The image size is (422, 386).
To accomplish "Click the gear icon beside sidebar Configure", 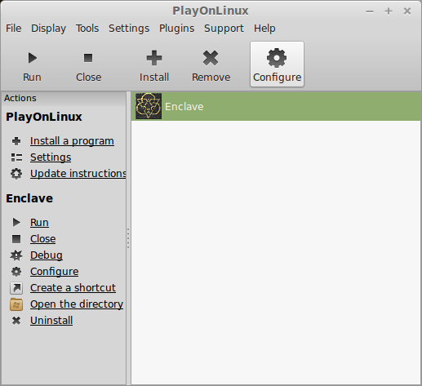I will 16,272.
